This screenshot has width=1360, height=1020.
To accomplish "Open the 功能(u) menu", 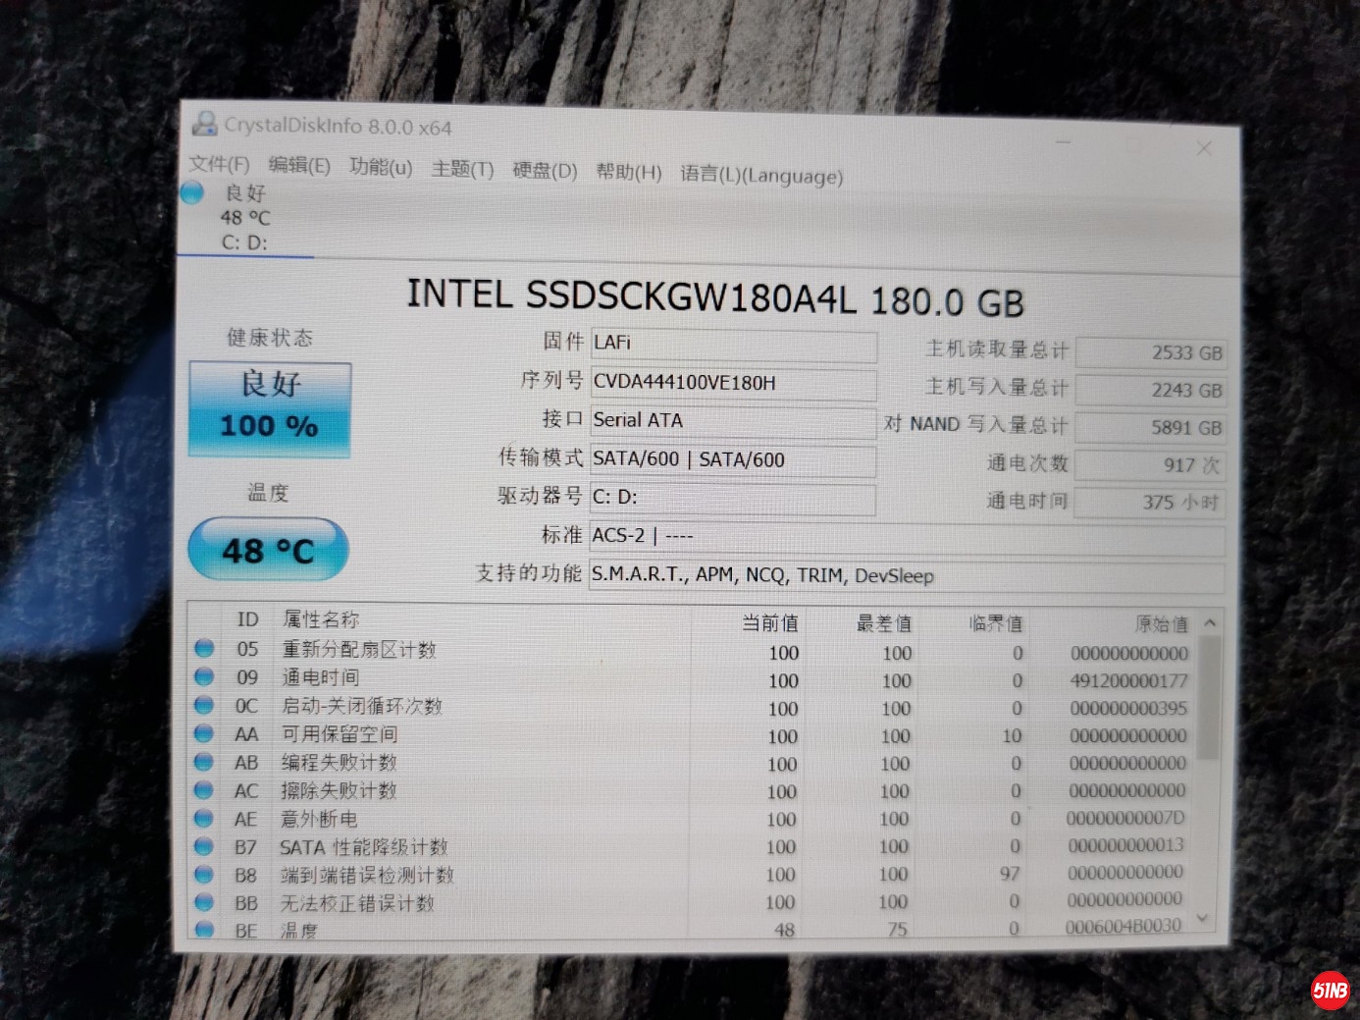I will point(381,167).
